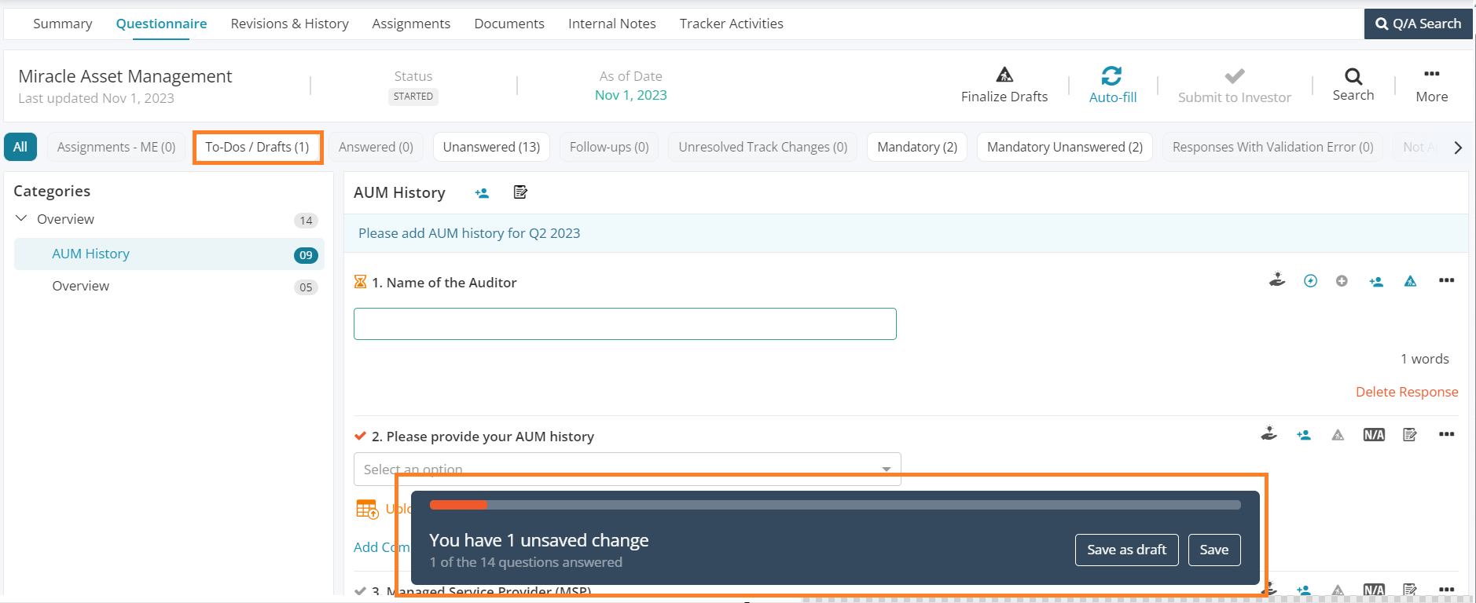Filter by Mandatory (2)
The width and height of the screenshot is (1476, 603).
coord(917,147)
